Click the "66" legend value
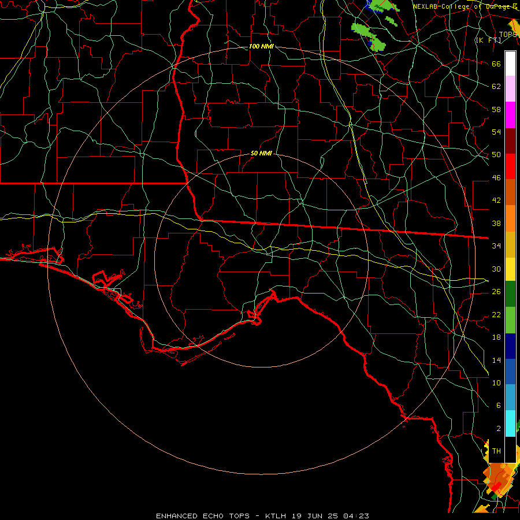 tap(496, 64)
